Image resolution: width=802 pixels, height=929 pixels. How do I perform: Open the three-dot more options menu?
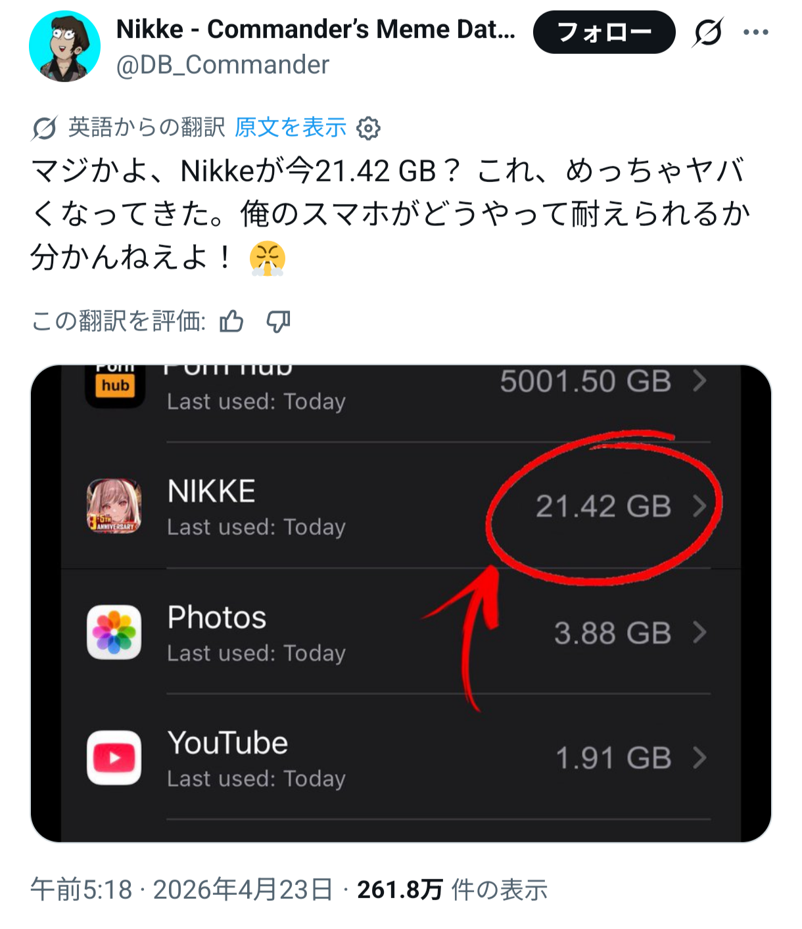[x=755, y=32]
